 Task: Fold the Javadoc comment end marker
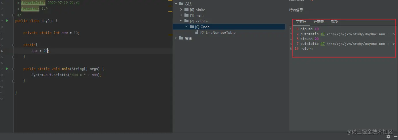(14, 15)
